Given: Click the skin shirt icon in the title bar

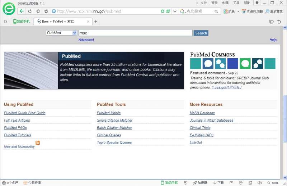Looking at the screenshot, I should (x=257, y=3).
